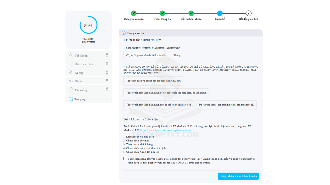The width and height of the screenshot is (330, 185).
Task: Click the checkmark step circle for Thêm thông tin
Action: pyautogui.click(x=162, y=13)
